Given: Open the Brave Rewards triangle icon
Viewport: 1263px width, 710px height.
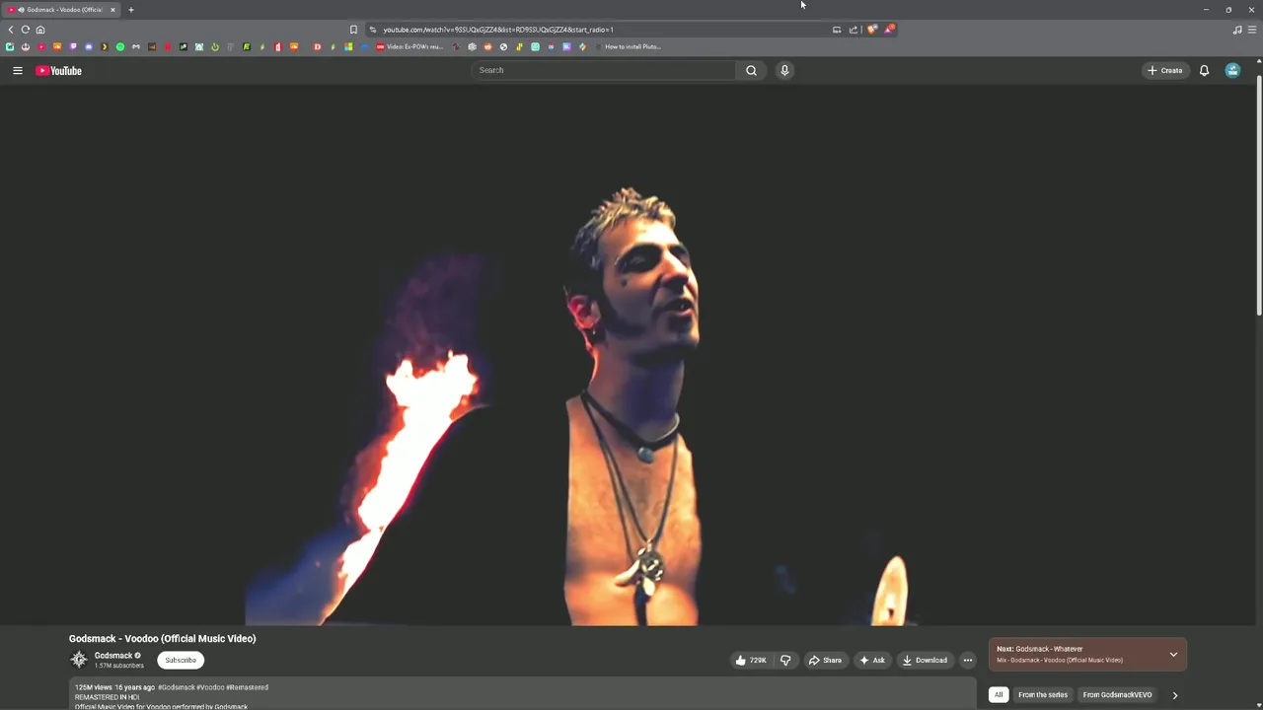Looking at the screenshot, I should point(889,30).
